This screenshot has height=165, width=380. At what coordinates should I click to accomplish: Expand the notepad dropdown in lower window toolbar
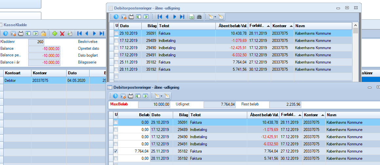(162, 96)
